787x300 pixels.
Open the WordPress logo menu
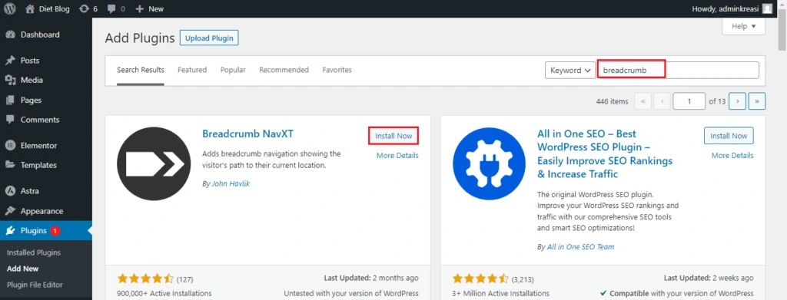(x=9, y=8)
